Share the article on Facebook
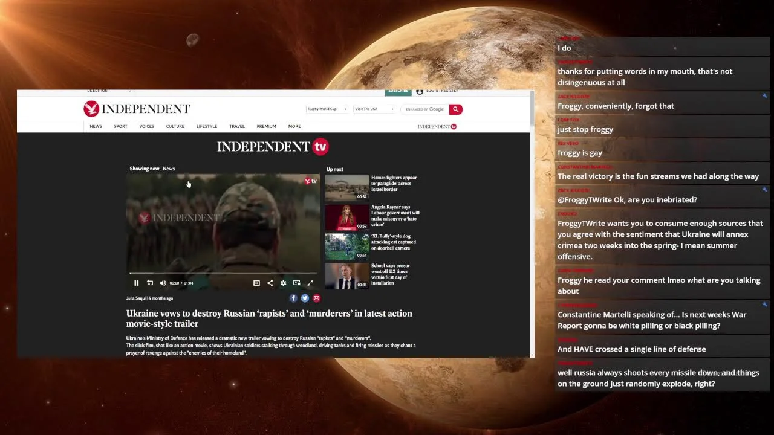The image size is (774, 435). (x=293, y=298)
